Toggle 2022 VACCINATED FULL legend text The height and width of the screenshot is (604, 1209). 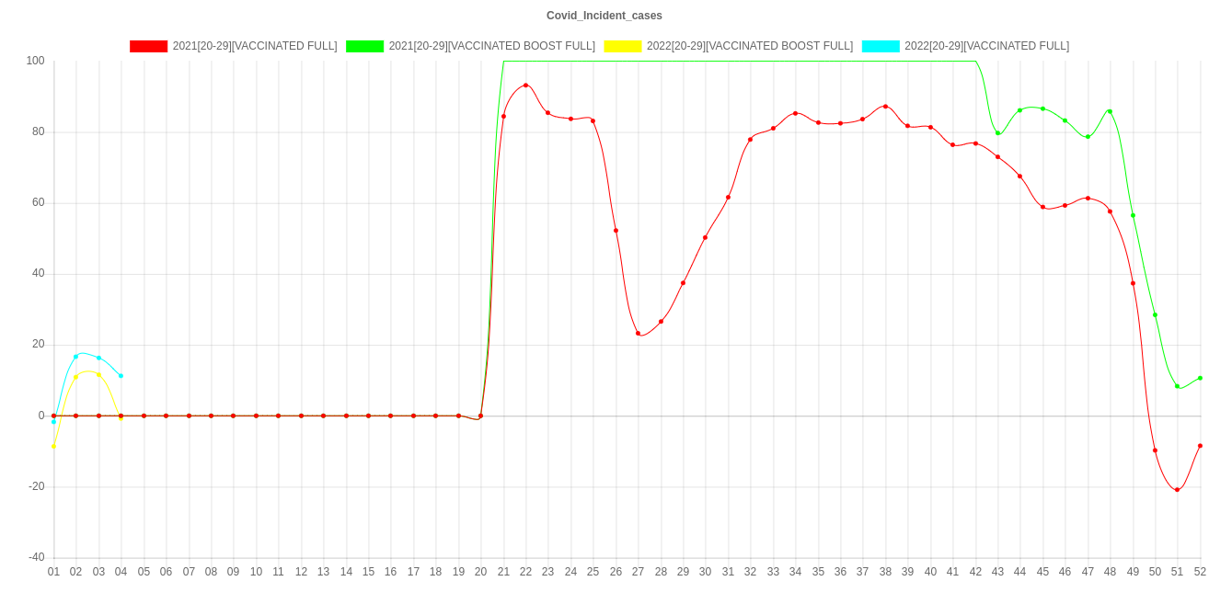(986, 46)
